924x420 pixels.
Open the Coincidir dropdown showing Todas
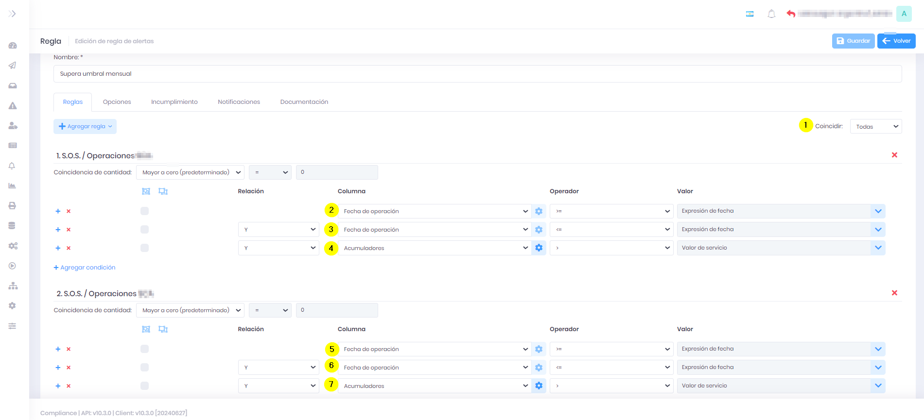(875, 127)
